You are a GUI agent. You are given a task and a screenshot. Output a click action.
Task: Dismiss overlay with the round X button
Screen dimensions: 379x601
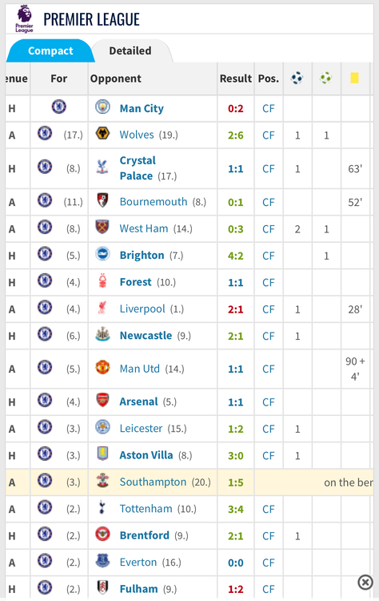365,583
